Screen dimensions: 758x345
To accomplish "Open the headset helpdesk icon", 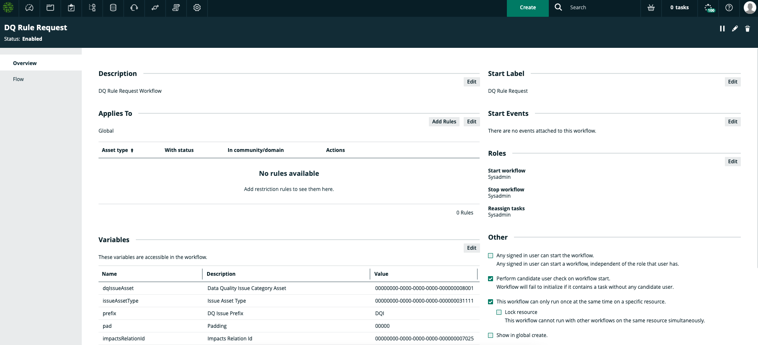I will click(x=134, y=8).
